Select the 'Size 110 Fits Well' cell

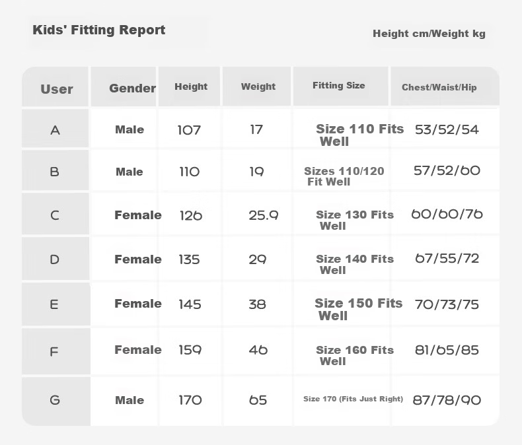click(359, 135)
